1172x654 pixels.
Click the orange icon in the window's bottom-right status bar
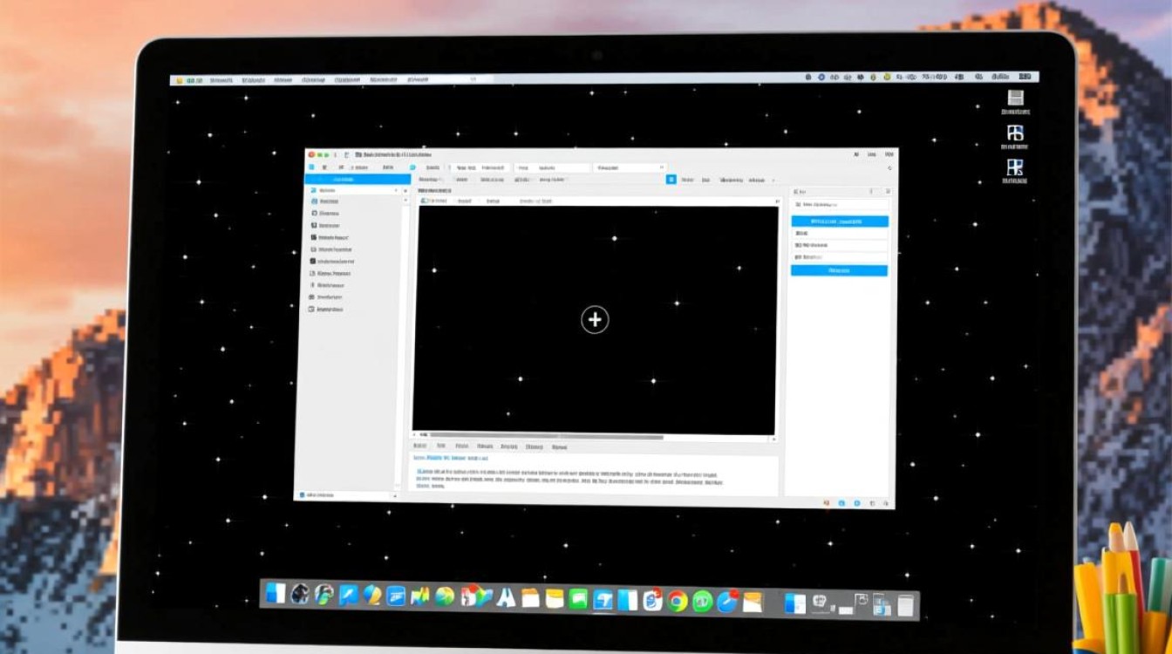pos(827,503)
